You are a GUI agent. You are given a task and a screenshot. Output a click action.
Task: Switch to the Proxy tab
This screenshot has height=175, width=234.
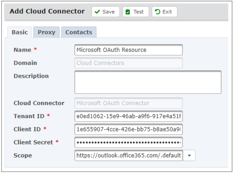[46, 32]
